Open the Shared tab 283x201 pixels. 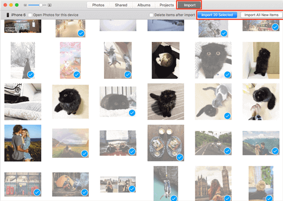[121, 5]
